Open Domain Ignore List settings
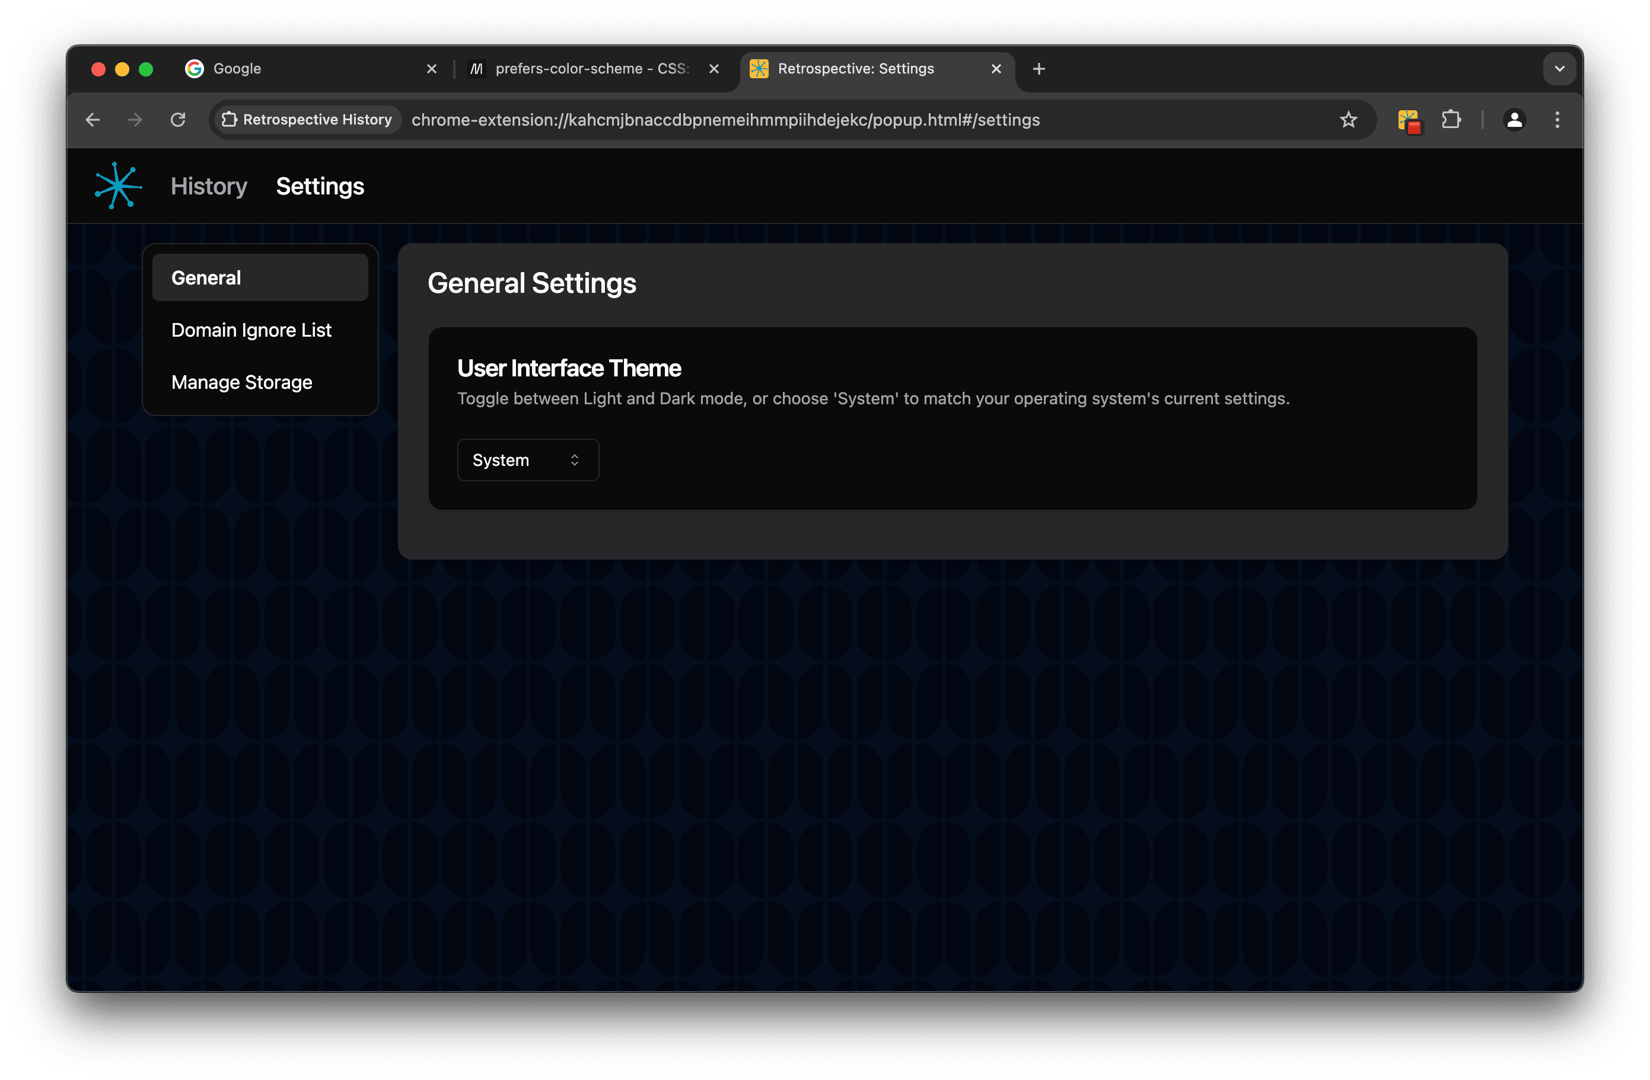This screenshot has width=1650, height=1080. 251,330
